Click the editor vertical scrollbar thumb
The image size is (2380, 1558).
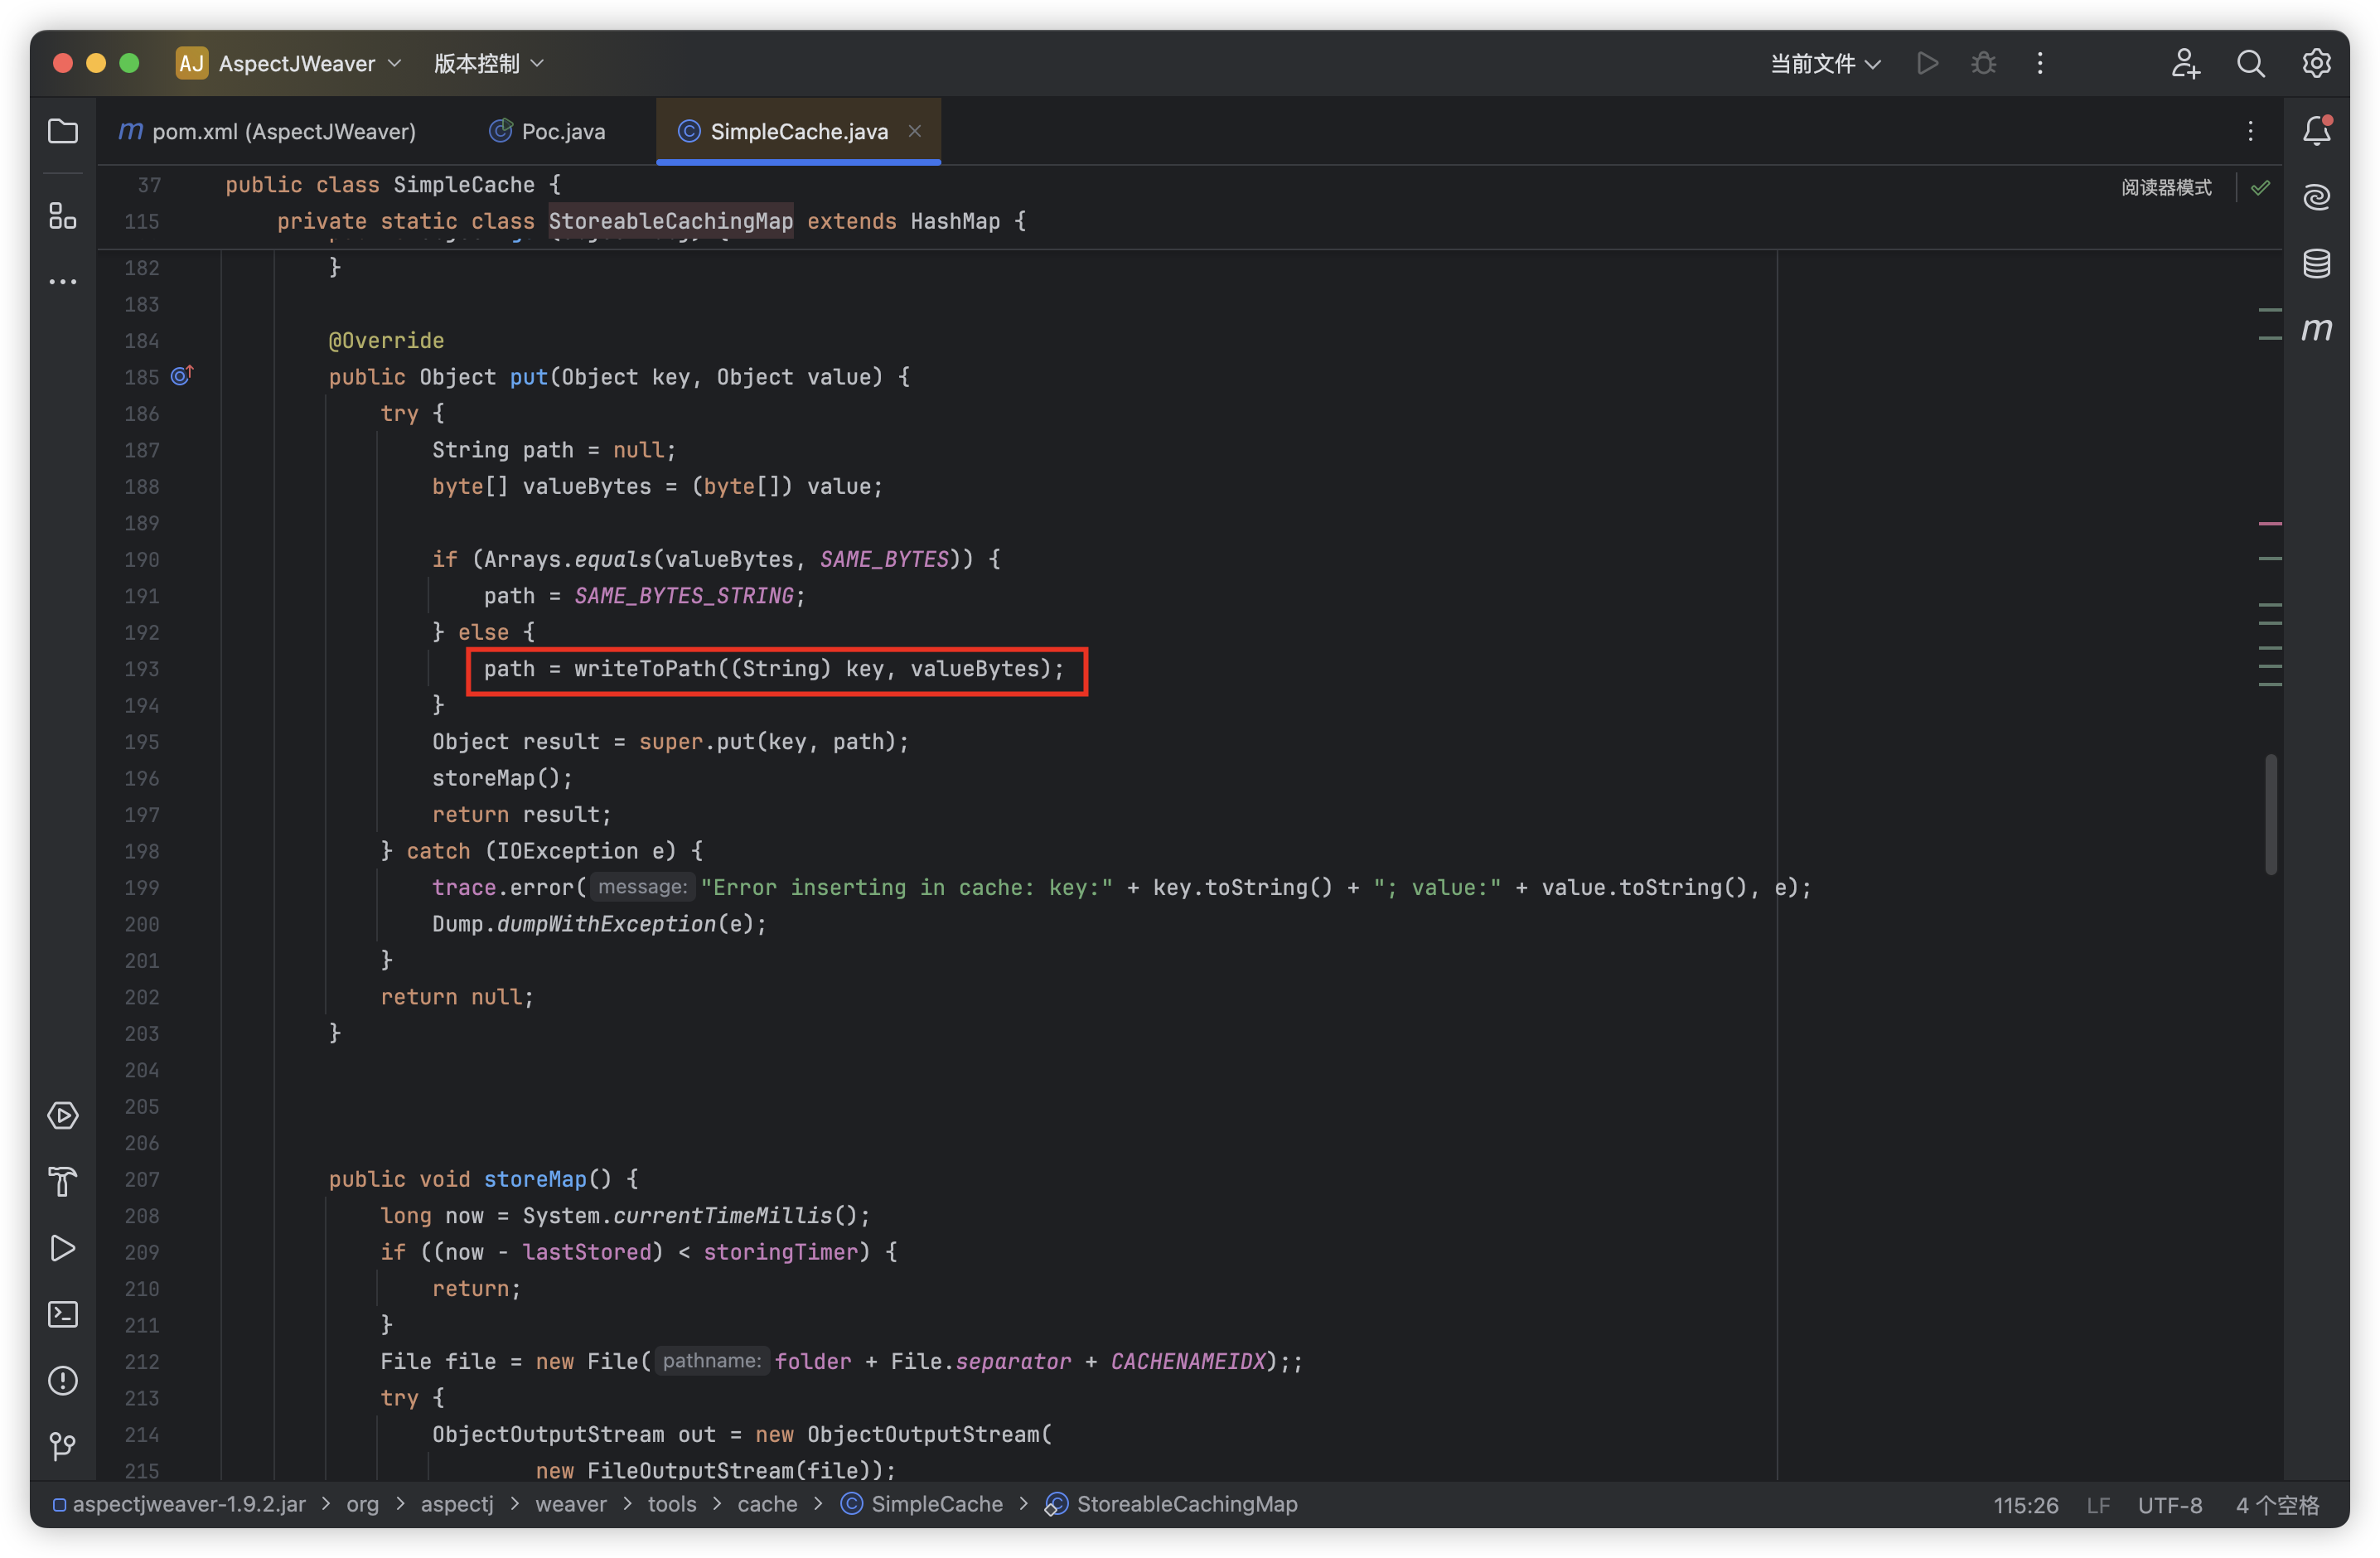pos(2270,814)
